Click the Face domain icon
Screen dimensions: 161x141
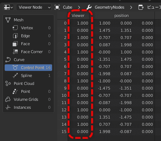tap(15, 44)
